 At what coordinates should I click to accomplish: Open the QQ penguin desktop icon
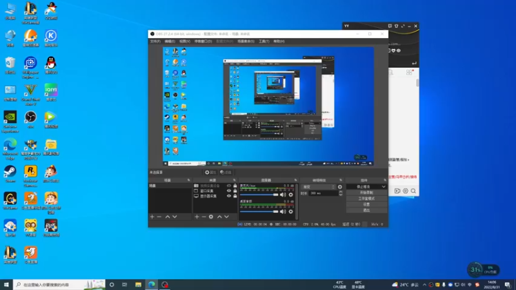point(51,65)
